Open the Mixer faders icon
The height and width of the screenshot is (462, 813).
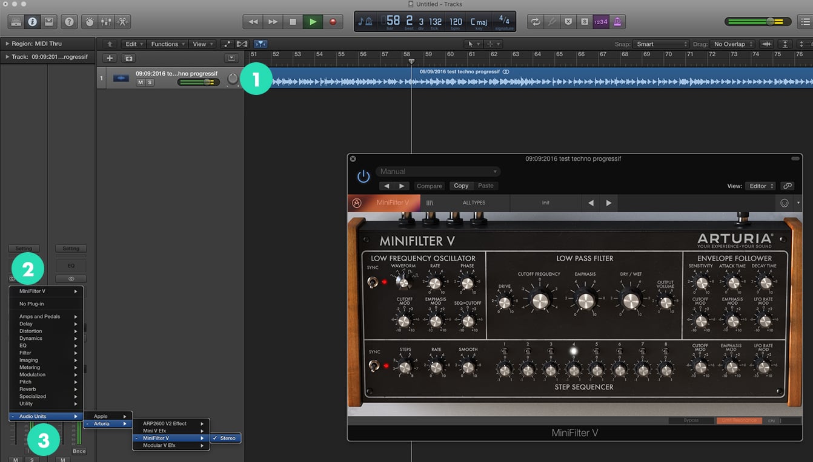(106, 22)
